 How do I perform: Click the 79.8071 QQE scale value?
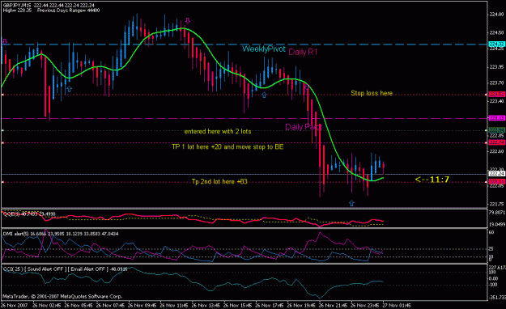(497, 213)
